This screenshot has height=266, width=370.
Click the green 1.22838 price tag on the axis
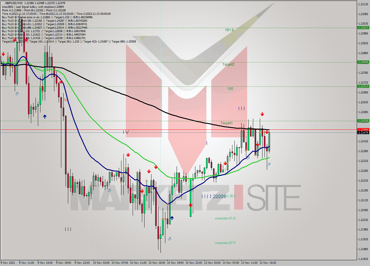363,62
